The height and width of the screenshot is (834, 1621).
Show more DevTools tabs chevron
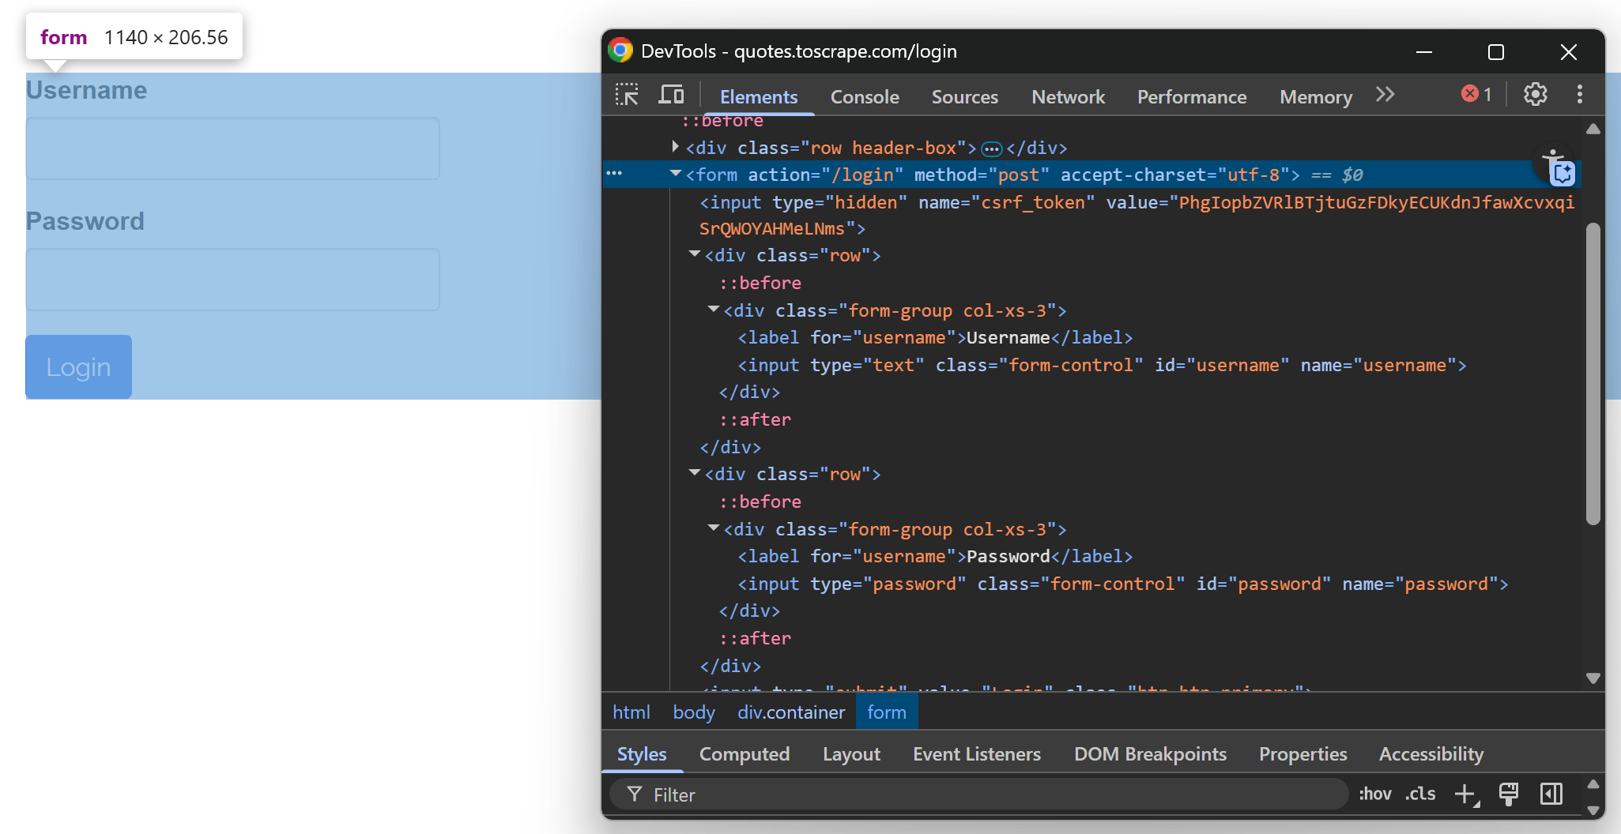pyautogui.click(x=1385, y=95)
